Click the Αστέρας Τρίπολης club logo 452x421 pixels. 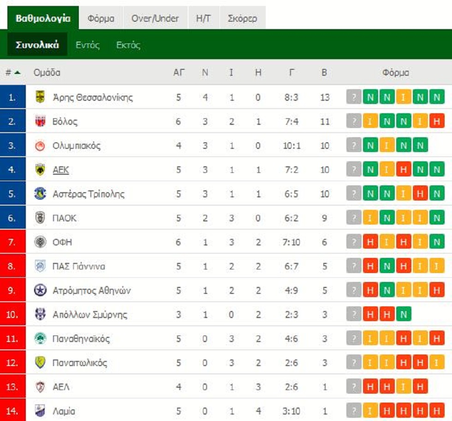pos(40,194)
